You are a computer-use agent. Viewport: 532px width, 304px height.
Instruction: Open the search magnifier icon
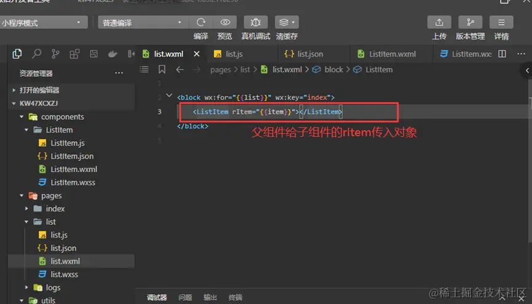[x=36, y=53]
